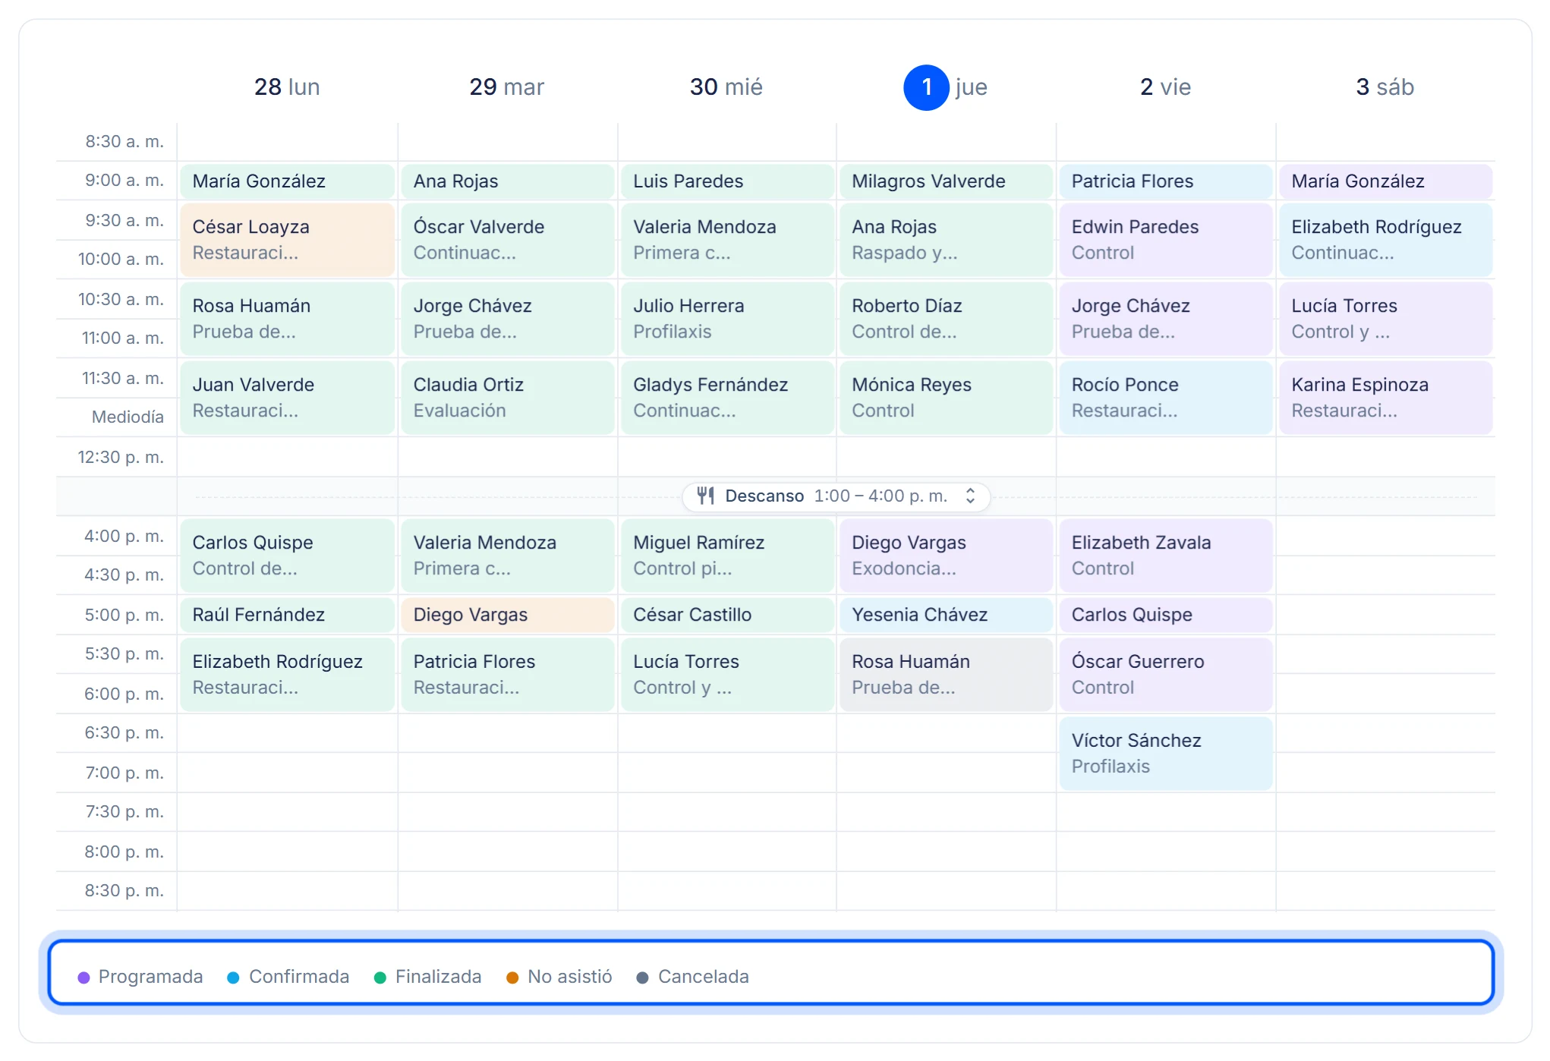The image size is (1550, 1061).
Task: Select the 28 lun day header
Action: [x=287, y=87]
